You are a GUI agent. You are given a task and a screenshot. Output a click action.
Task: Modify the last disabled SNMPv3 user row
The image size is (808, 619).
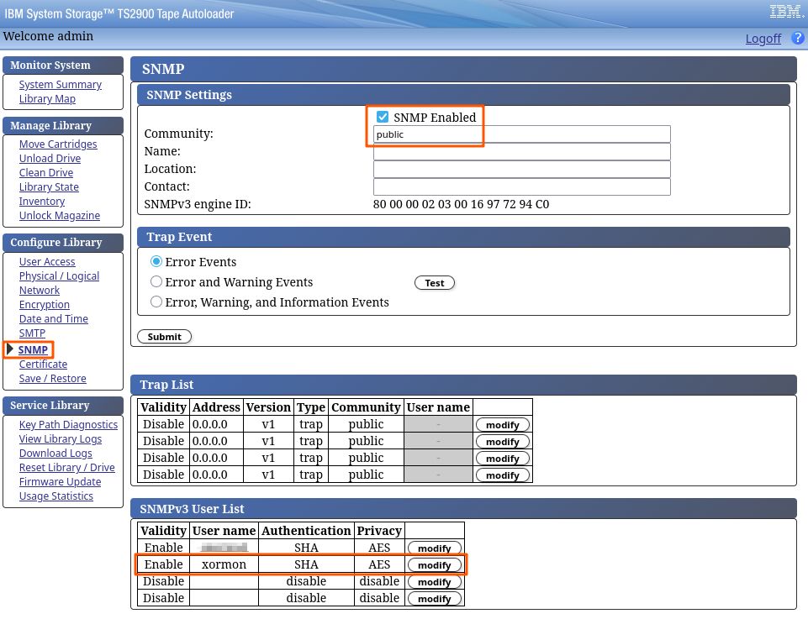(x=435, y=599)
